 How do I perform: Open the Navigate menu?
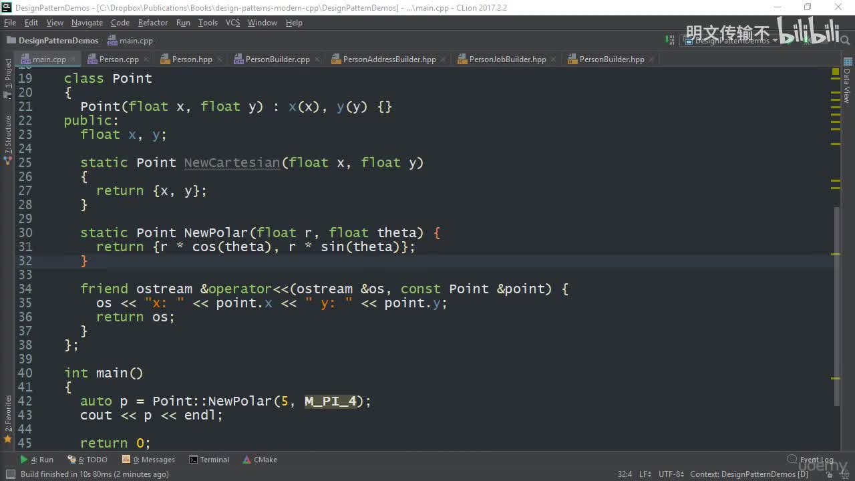point(87,23)
